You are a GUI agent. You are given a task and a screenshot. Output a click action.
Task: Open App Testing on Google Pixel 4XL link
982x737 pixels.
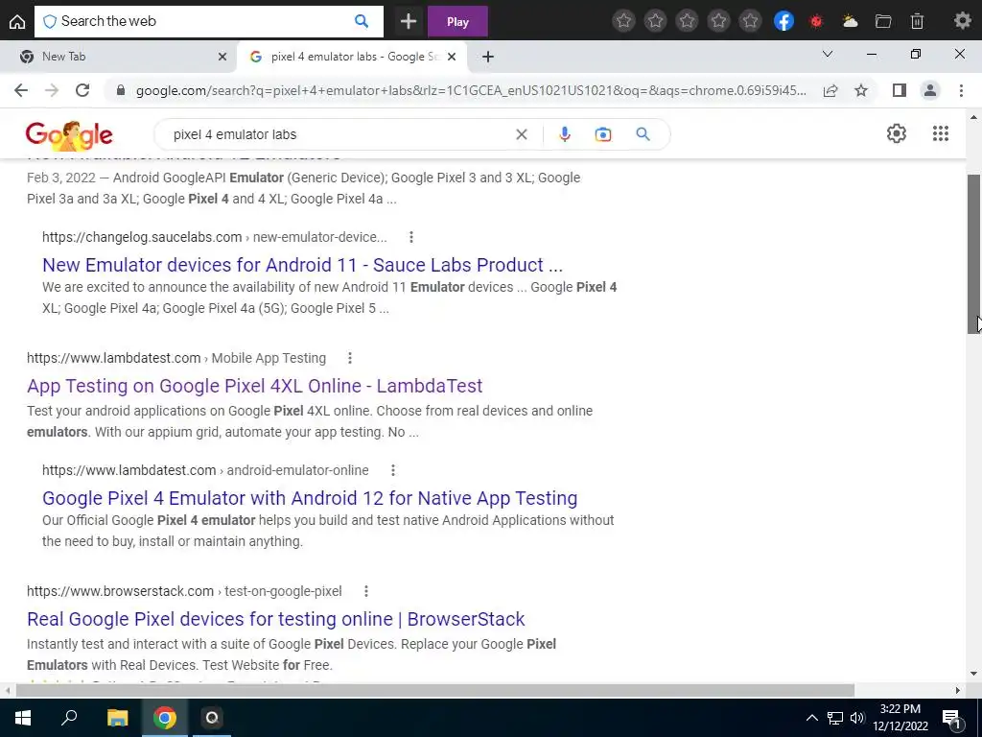click(254, 386)
